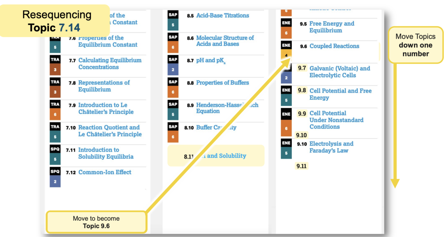Viewport: 444px width, 237px height.
Task: Click topic number 9.6
Action: click(303, 46)
